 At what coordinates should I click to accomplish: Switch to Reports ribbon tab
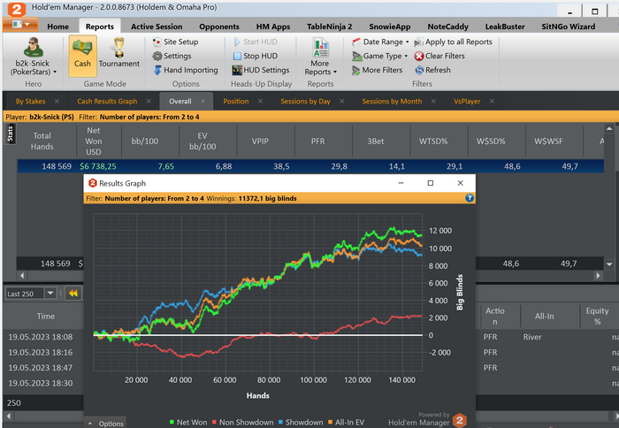pyautogui.click(x=99, y=27)
